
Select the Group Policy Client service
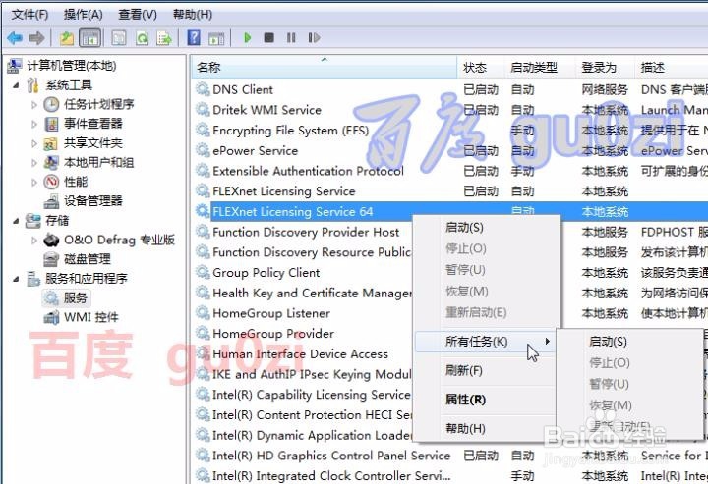click(265, 273)
